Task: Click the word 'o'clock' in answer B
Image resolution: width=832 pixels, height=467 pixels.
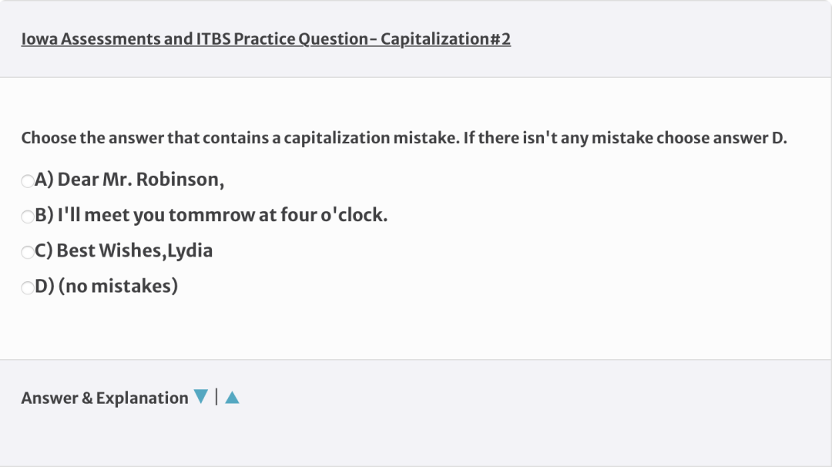Action: 354,216
